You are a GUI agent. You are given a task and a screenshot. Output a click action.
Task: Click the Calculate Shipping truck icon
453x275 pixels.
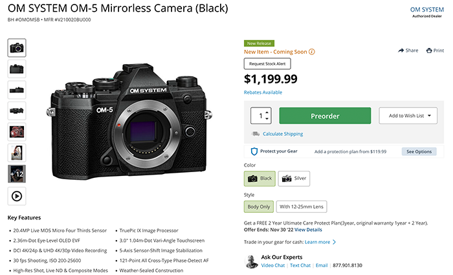click(x=256, y=134)
